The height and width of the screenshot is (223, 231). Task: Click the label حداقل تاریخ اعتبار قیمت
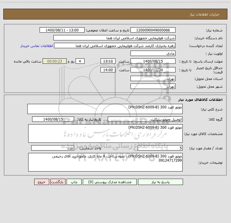point(209,70)
